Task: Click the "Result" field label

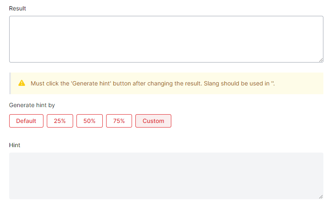Action: click(x=18, y=8)
